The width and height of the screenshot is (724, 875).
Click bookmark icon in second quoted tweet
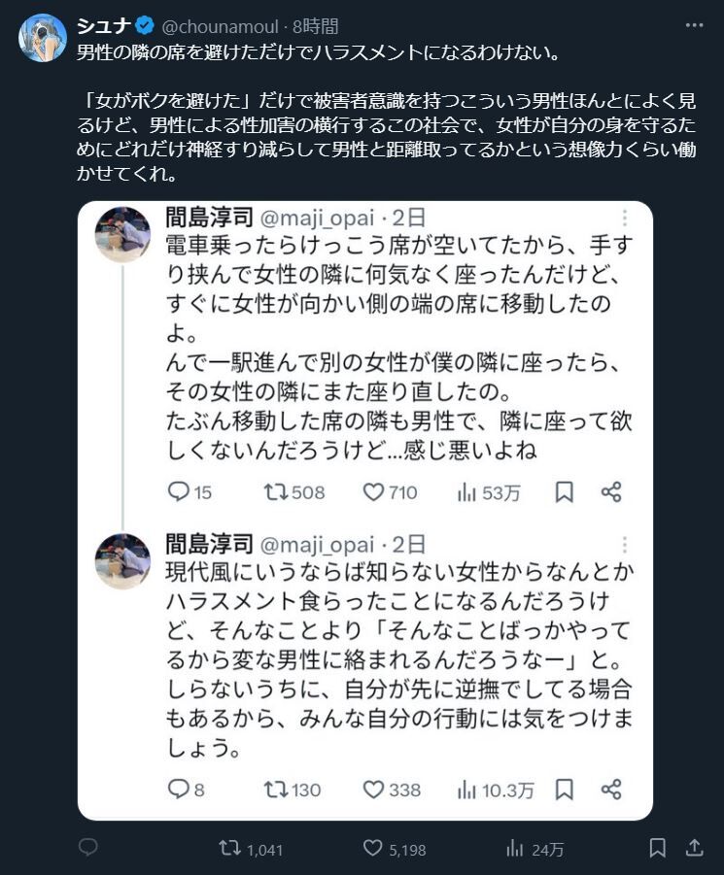564,790
